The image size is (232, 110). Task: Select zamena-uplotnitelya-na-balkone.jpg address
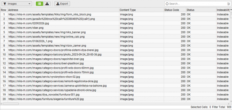tap(57, 86)
